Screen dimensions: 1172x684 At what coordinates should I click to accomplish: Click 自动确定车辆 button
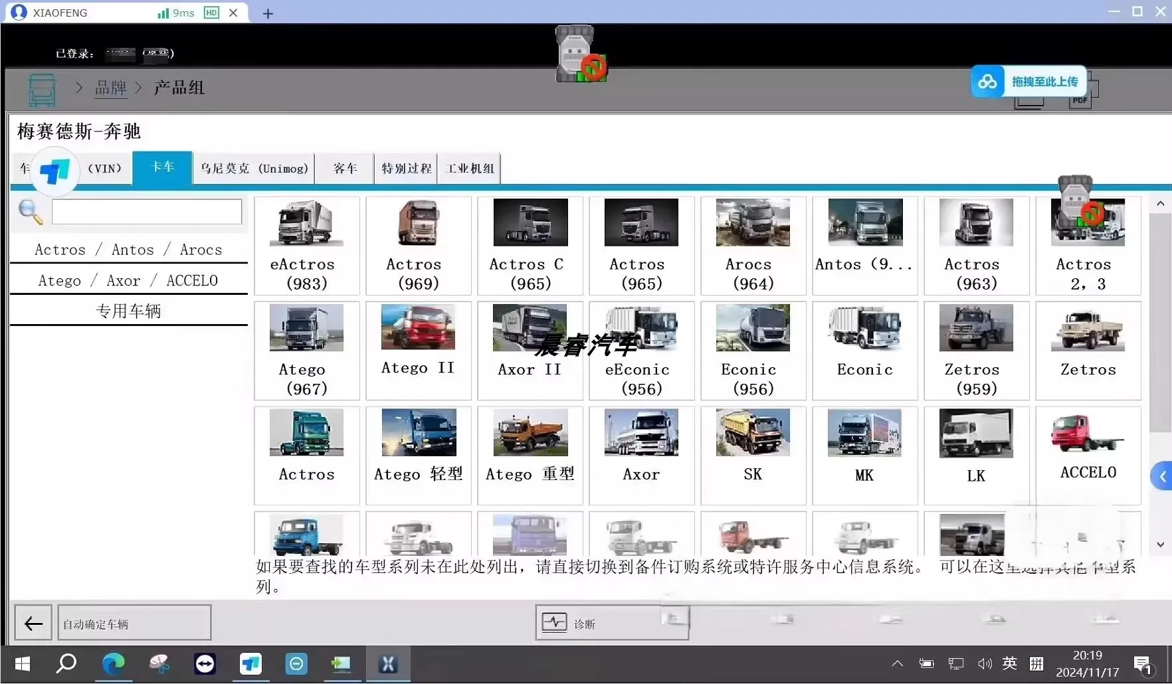click(x=134, y=623)
